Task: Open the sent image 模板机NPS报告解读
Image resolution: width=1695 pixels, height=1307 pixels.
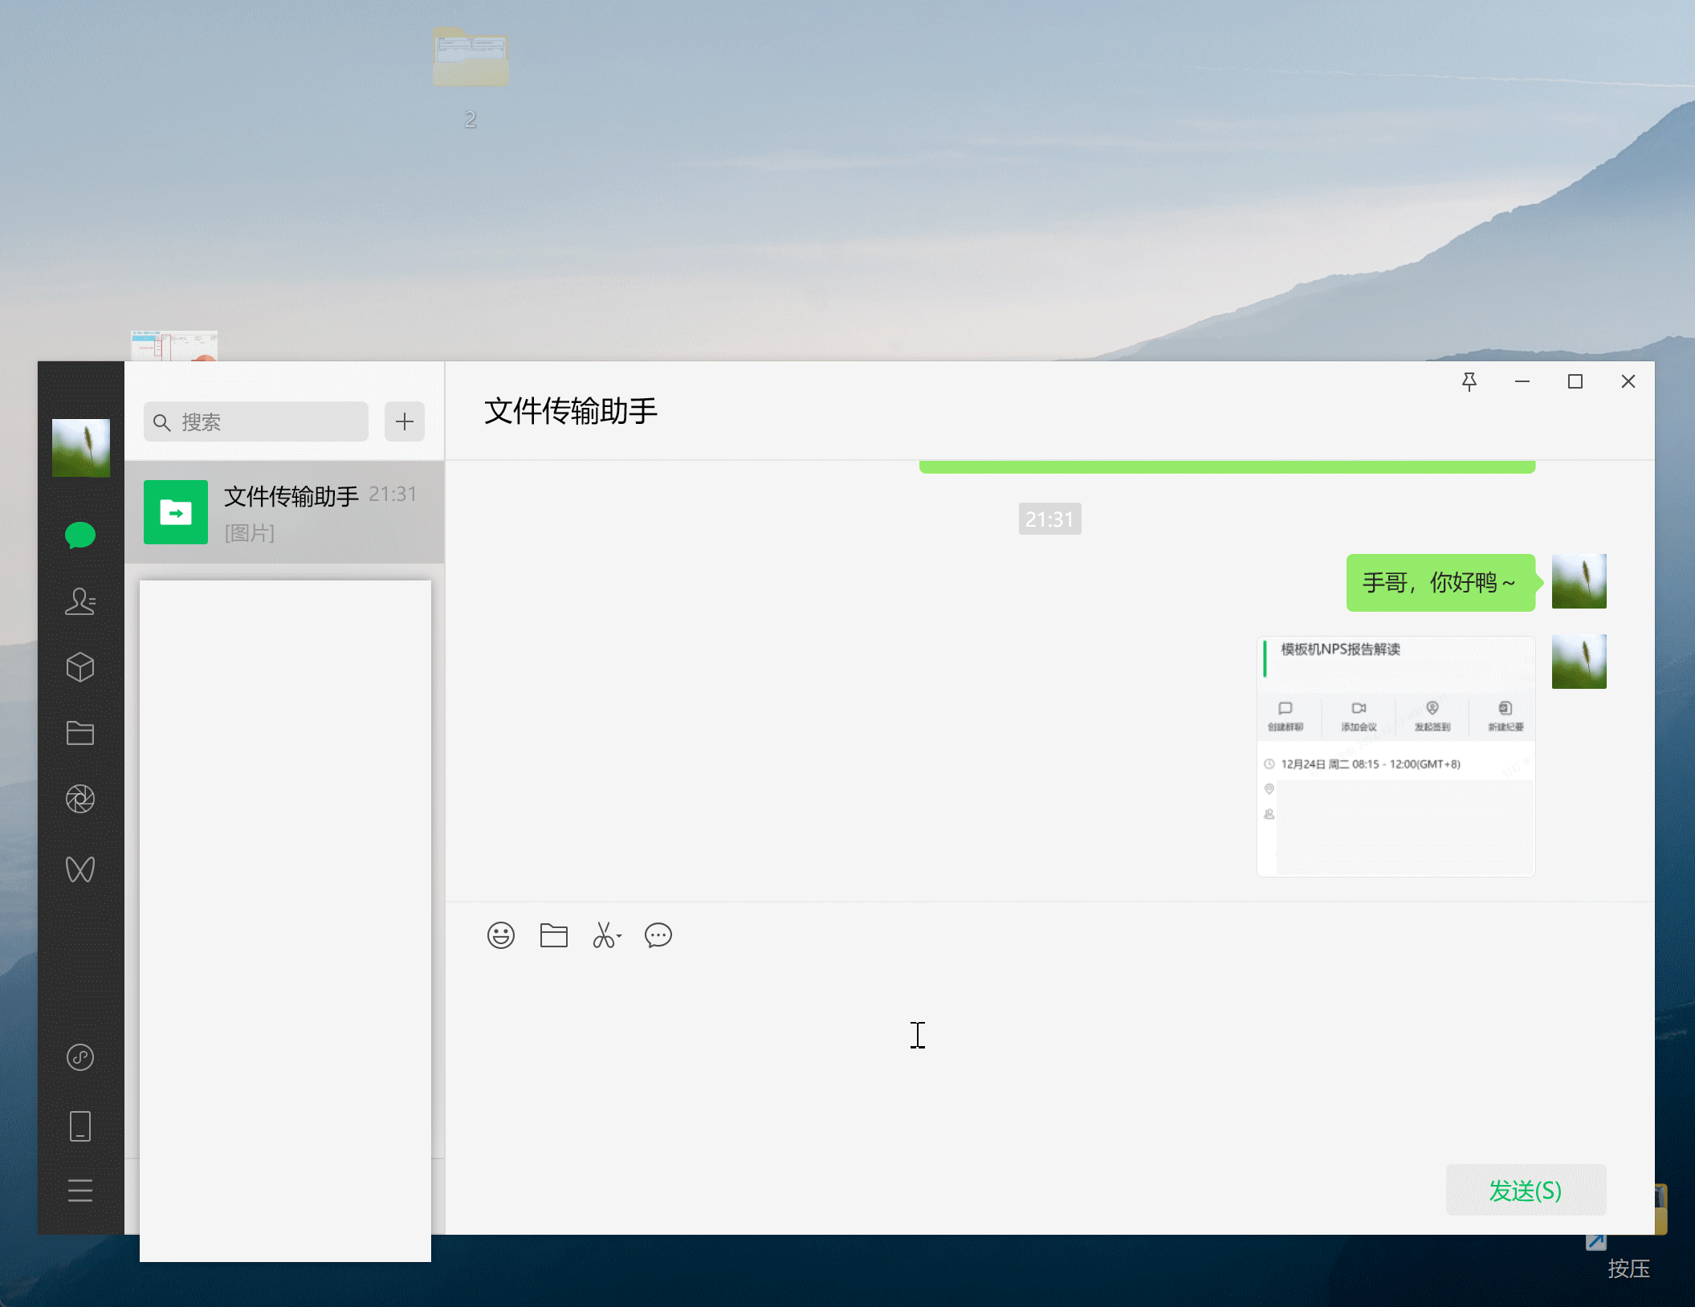Action: 1396,756
